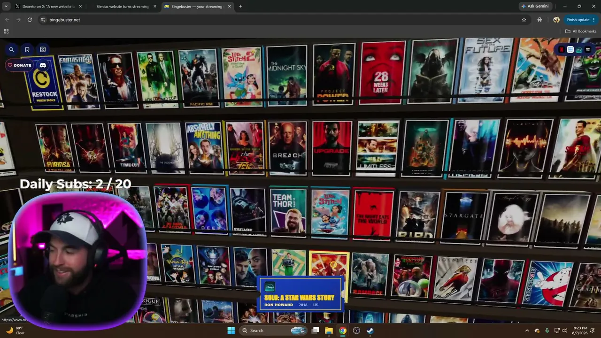
Task: Open the volume control in system tray
Action: [x=564, y=330]
